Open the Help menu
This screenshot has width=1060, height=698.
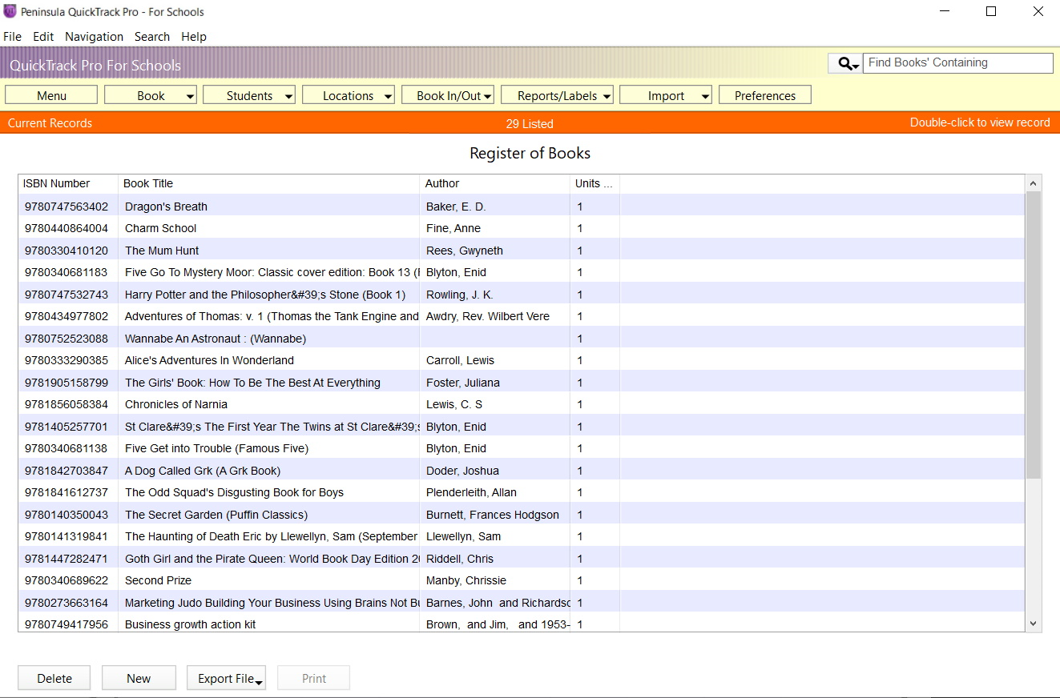click(194, 37)
